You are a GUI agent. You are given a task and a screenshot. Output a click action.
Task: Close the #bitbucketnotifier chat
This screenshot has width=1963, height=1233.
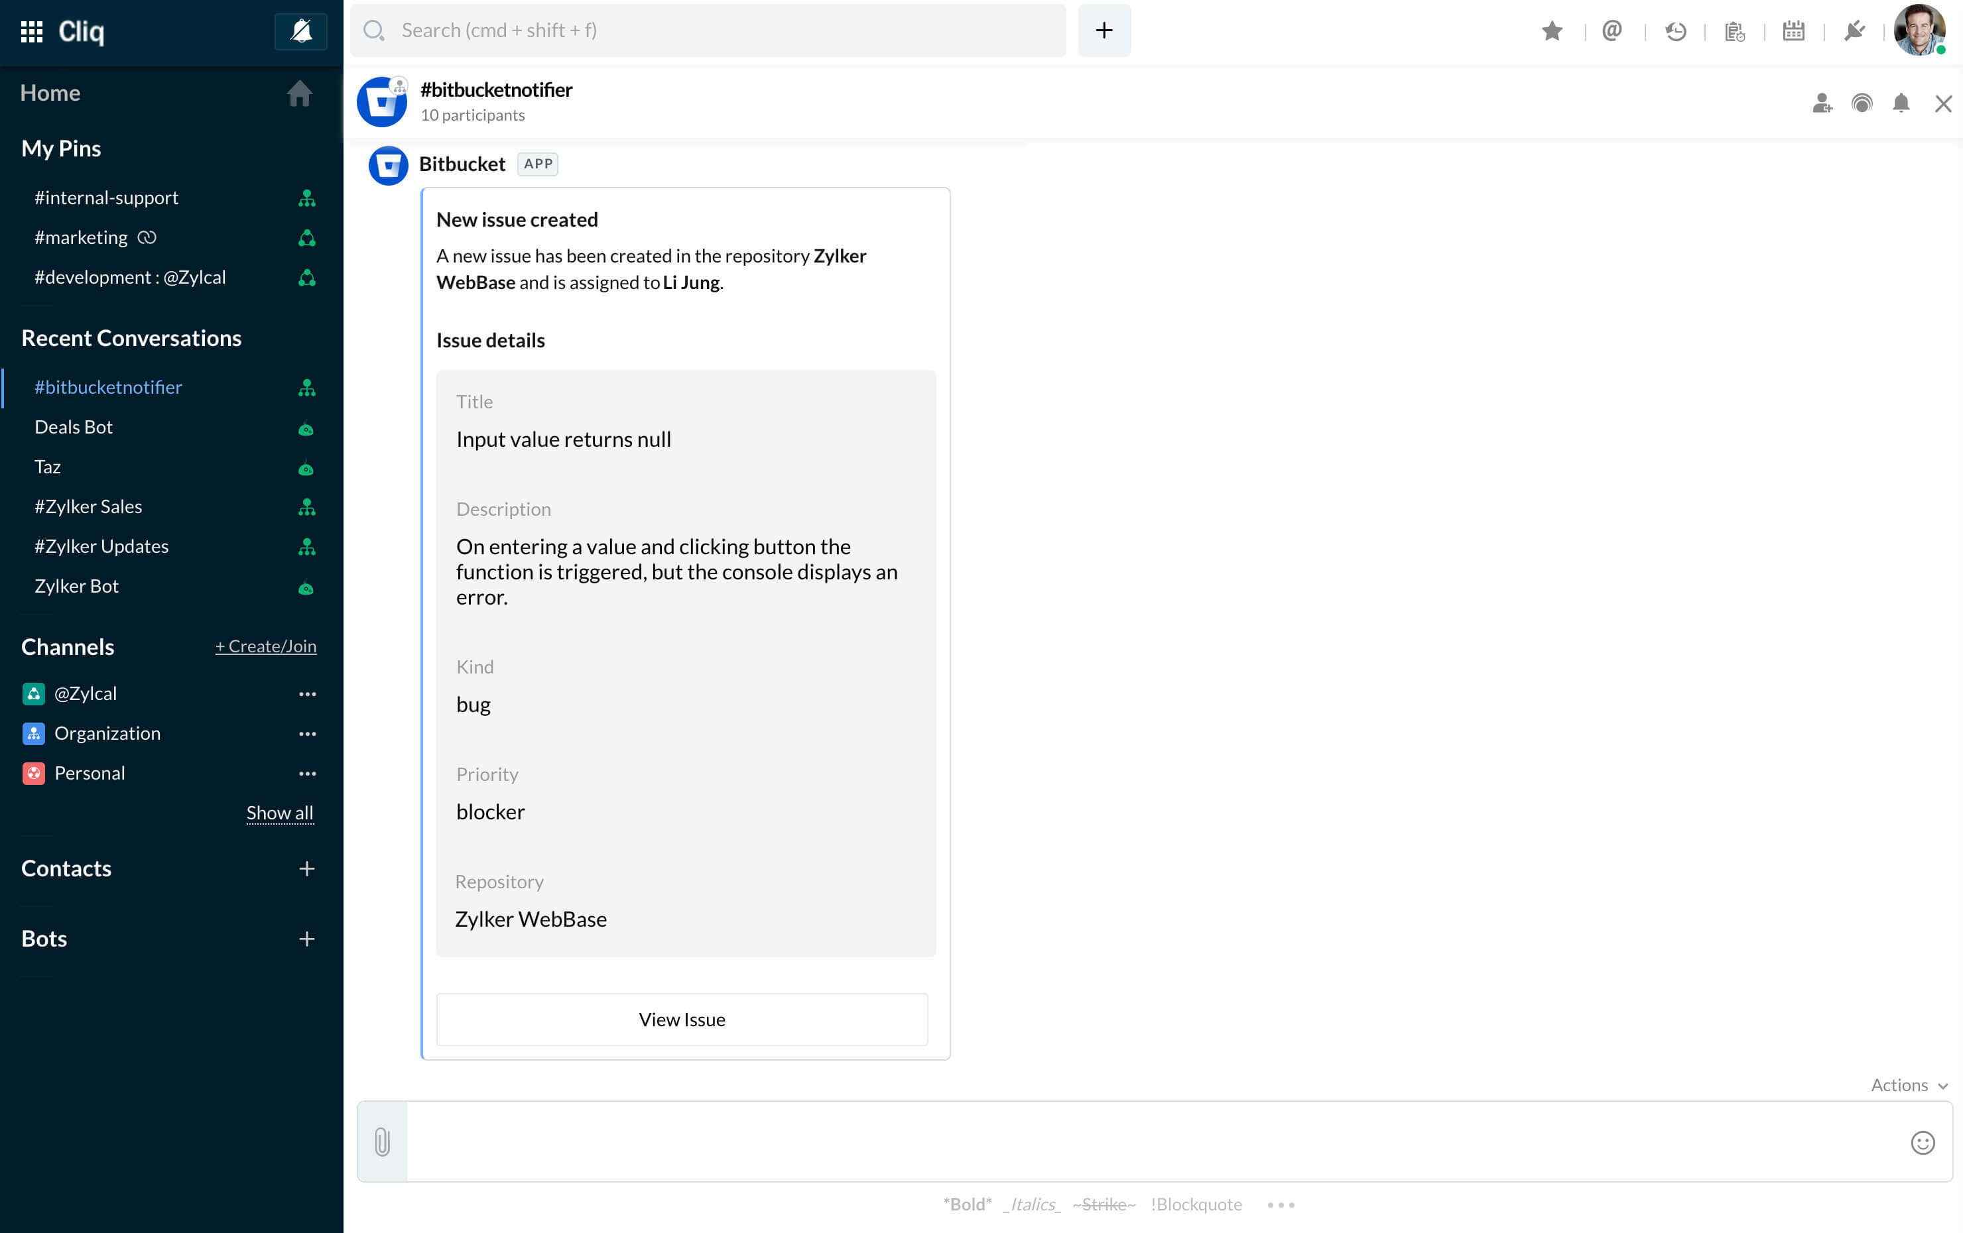[x=1943, y=103]
